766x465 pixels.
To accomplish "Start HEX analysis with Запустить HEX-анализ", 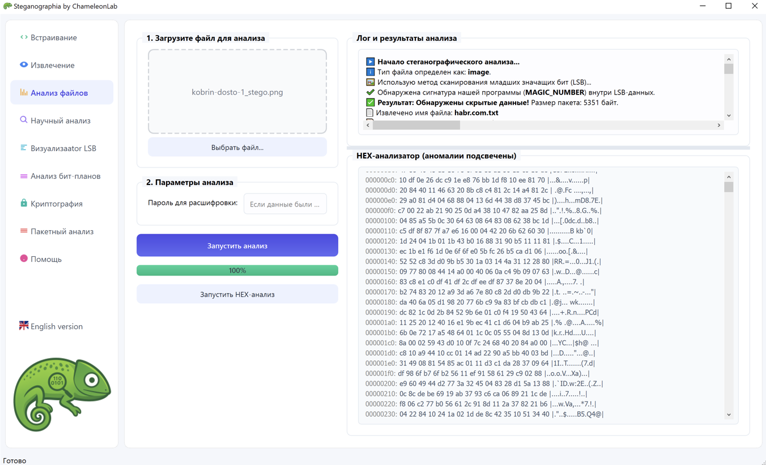I will (x=237, y=294).
